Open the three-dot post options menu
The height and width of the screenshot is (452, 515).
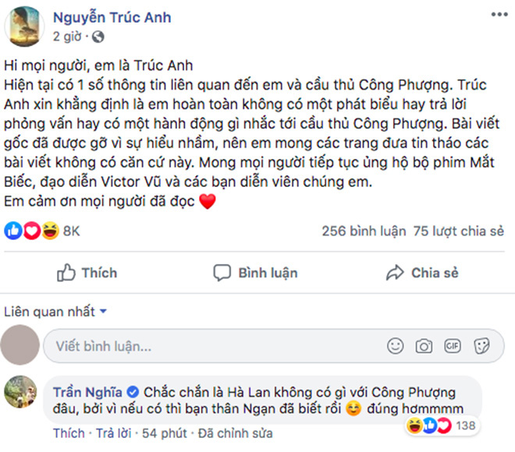[x=499, y=15]
